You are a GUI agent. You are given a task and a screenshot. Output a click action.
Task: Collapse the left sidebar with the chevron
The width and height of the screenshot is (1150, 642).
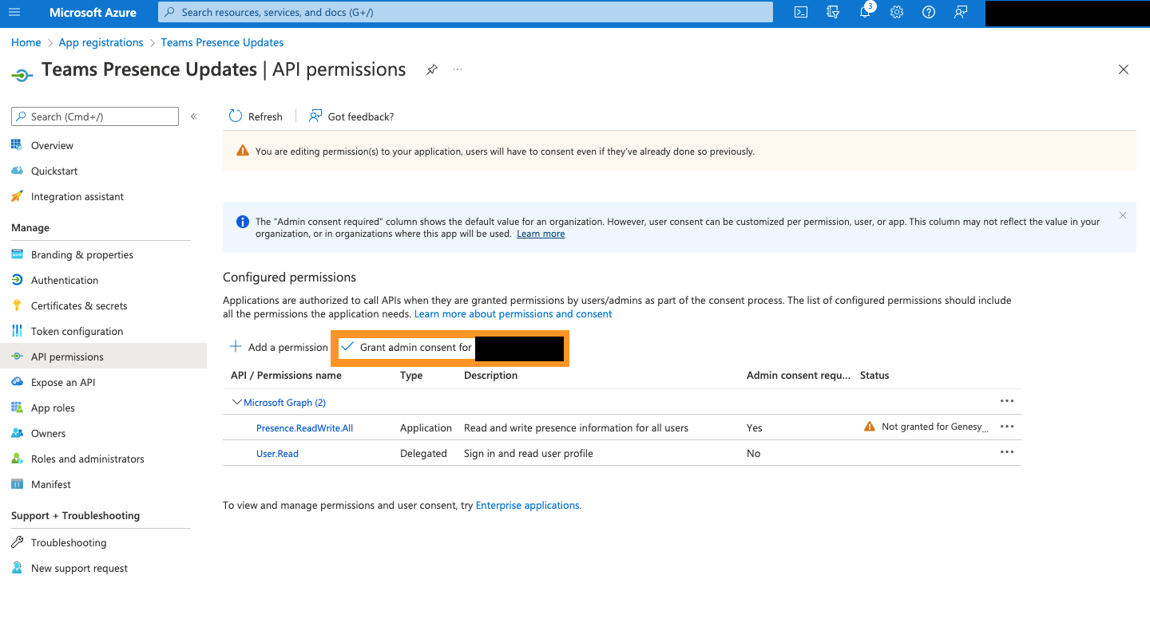point(193,116)
